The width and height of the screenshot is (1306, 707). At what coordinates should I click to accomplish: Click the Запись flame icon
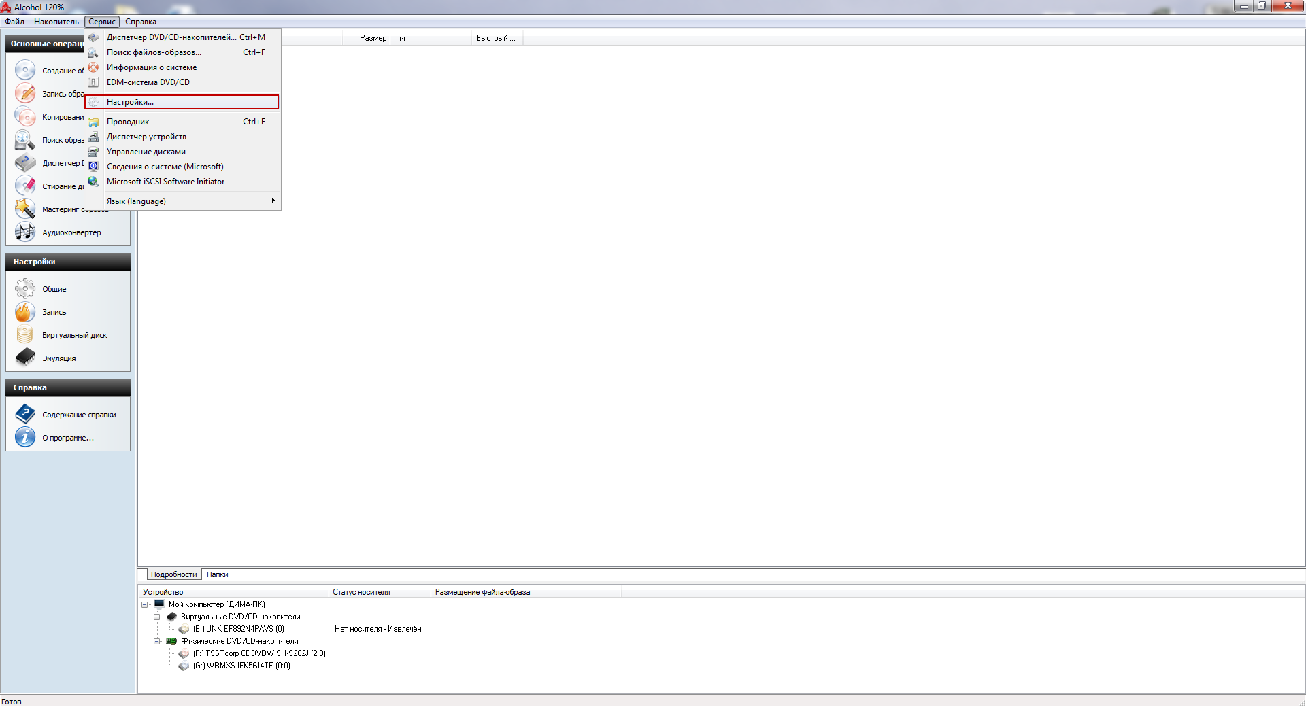point(25,311)
